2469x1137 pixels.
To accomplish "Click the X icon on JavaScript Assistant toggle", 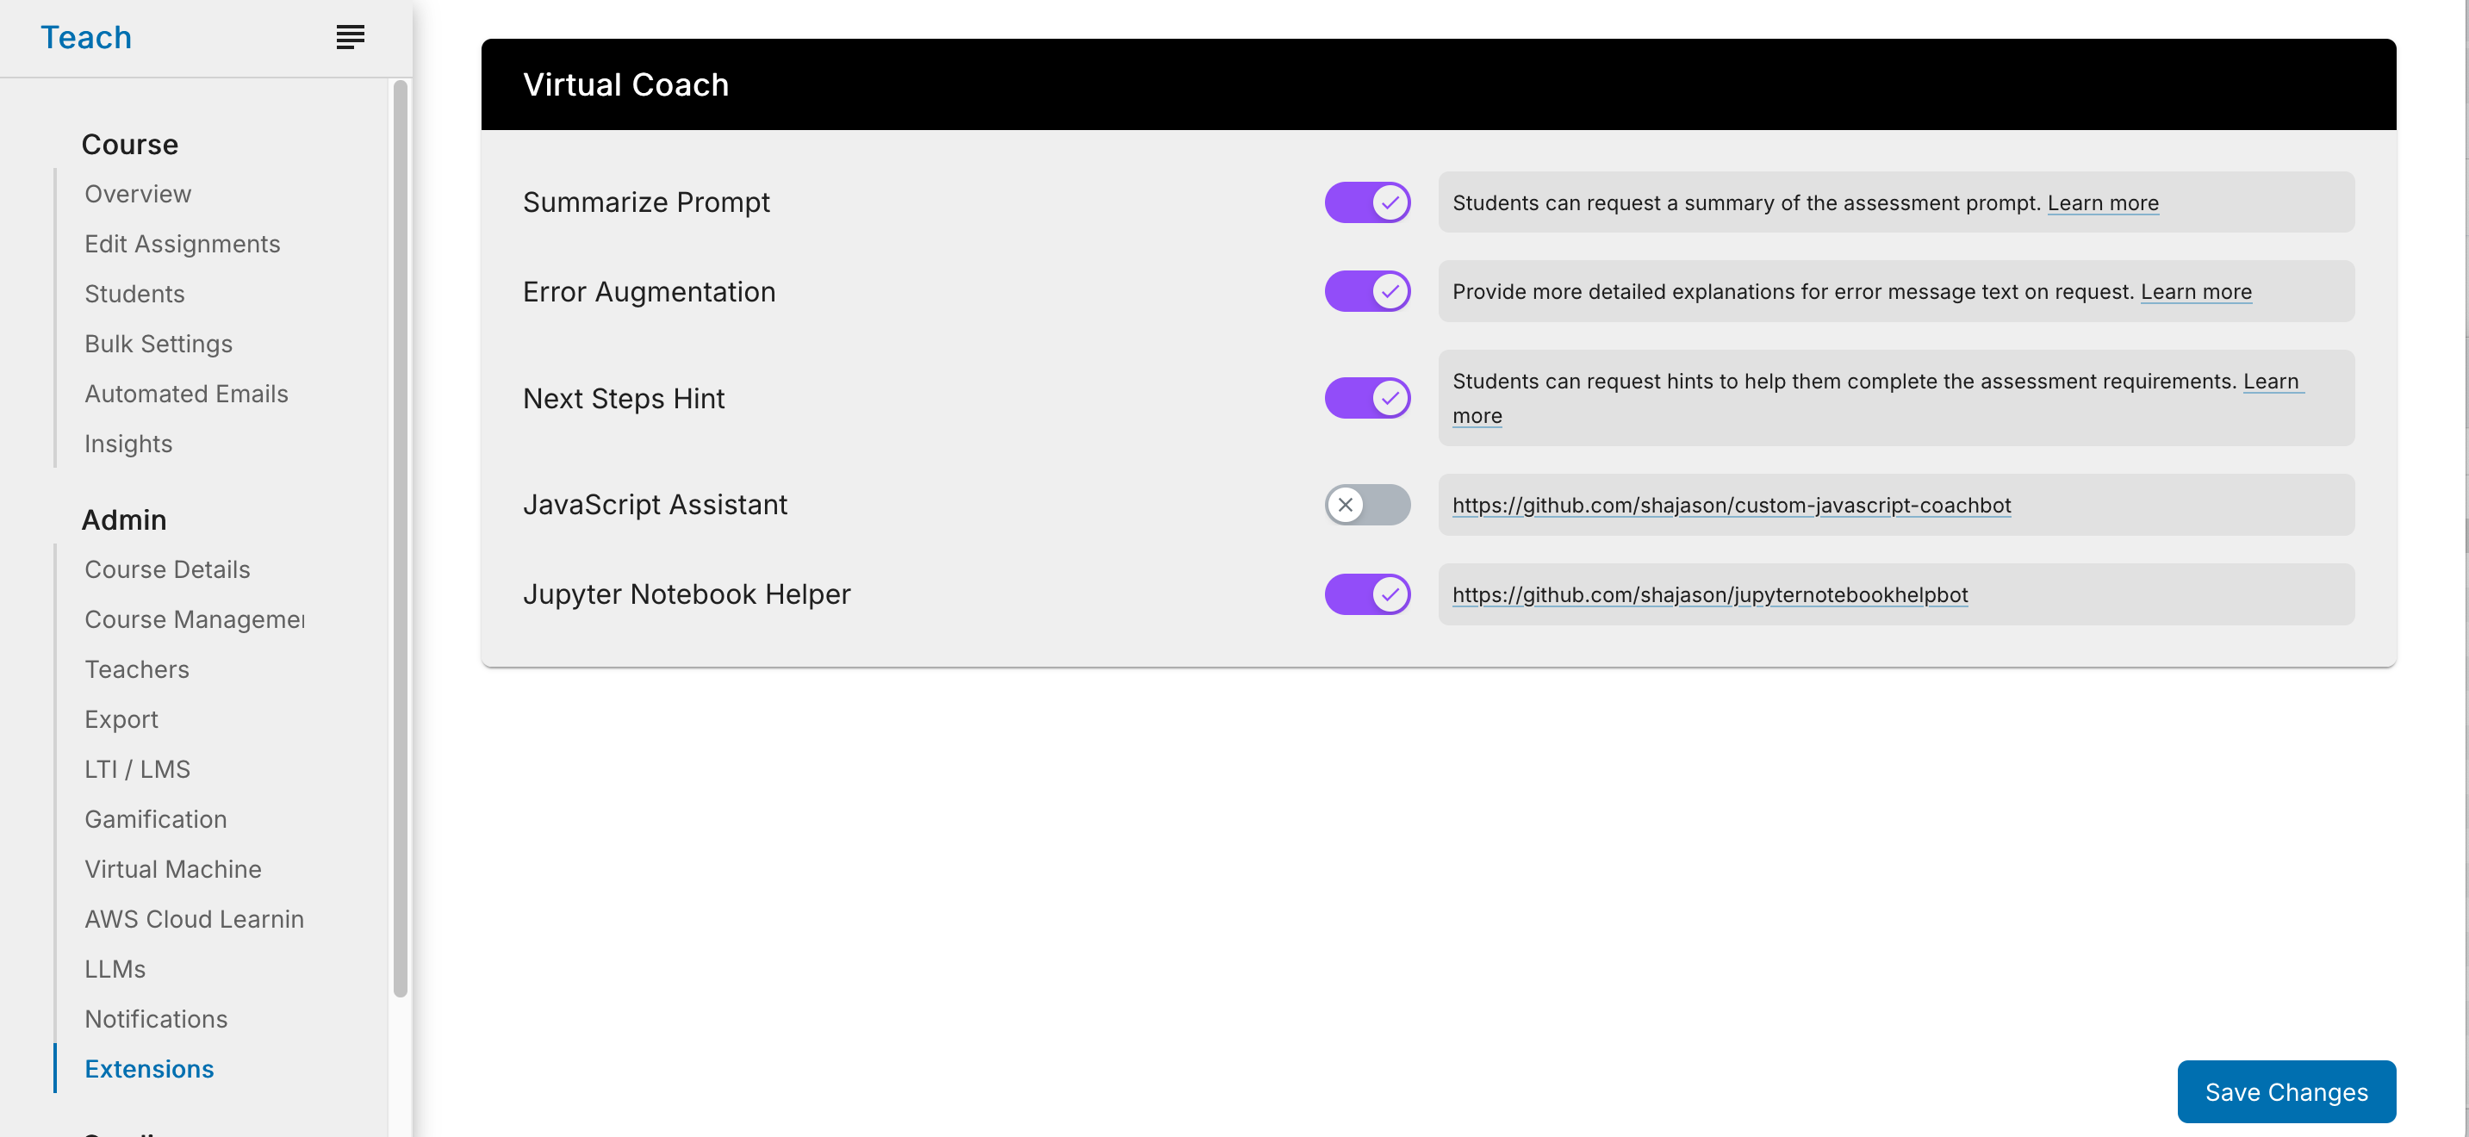I will click(x=1346, y=504).
